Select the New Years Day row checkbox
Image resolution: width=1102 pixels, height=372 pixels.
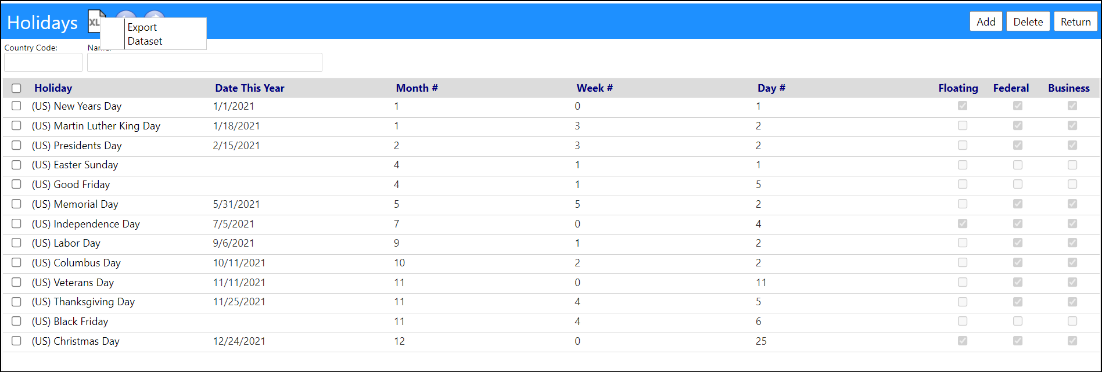point(16,106)
